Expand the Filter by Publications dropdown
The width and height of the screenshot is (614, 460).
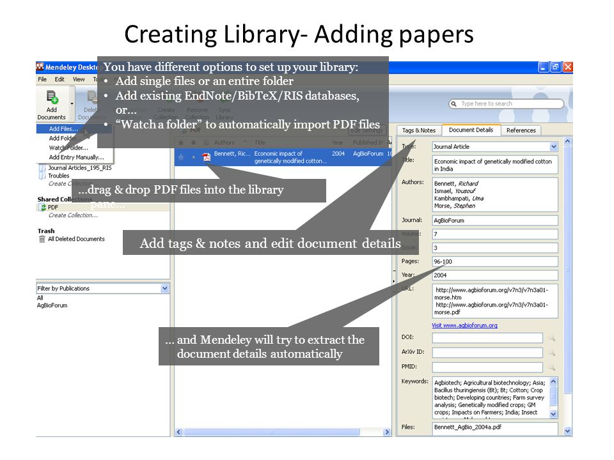click(165, 288)
